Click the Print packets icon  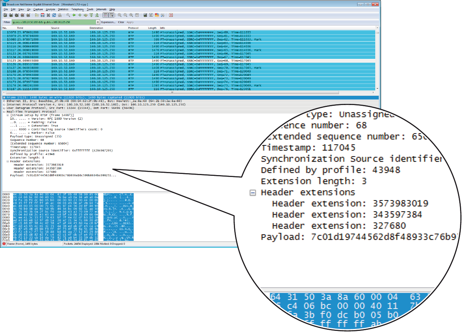click(60, 15)
